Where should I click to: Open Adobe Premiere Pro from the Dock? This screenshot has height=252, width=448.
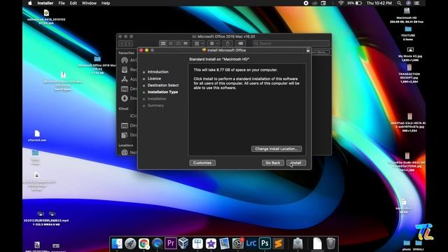[171, 244]
